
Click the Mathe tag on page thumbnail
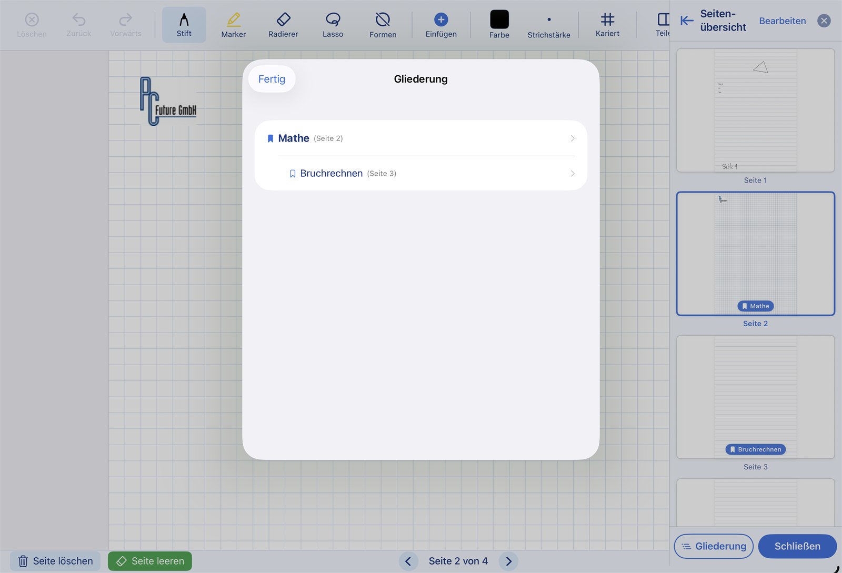tap(755, 306)
